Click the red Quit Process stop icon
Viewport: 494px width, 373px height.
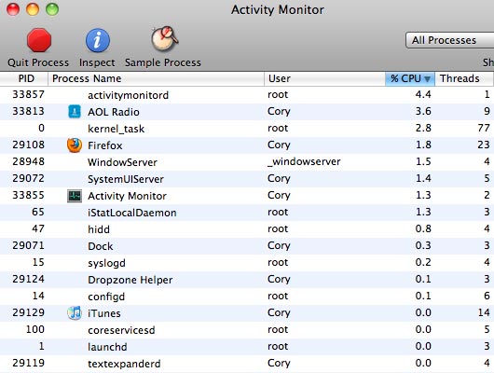39,40
